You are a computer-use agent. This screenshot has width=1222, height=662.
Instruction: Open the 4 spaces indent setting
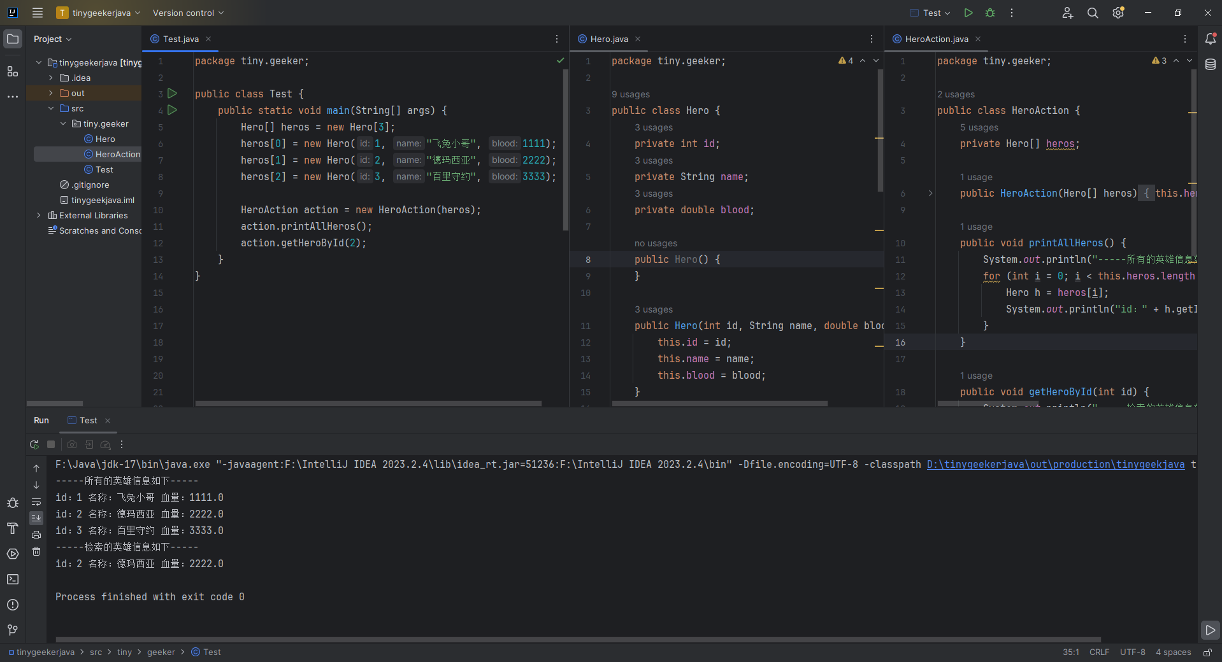(1173, 652)
